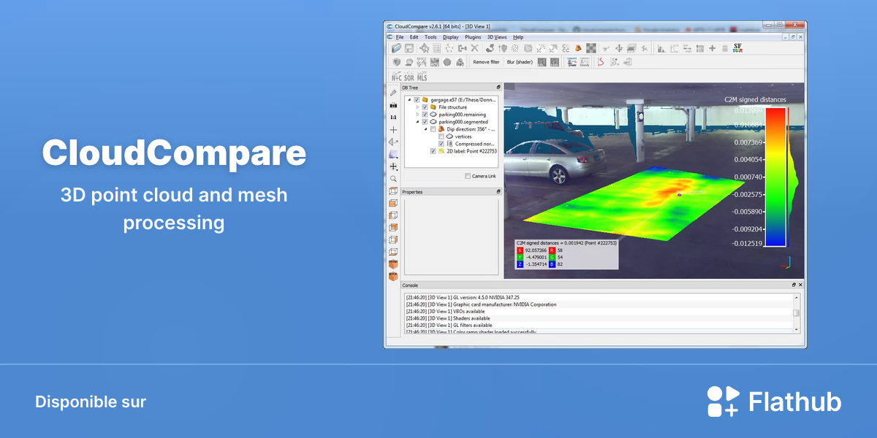This screenshot has height=438, width=877.
Task: Toggle the 2D label Point #222753 checkbox
Action: click(x=433, y=151)
